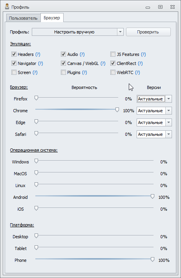View the WebRTC help hint
Screen dimensions: 181x278
137,72
